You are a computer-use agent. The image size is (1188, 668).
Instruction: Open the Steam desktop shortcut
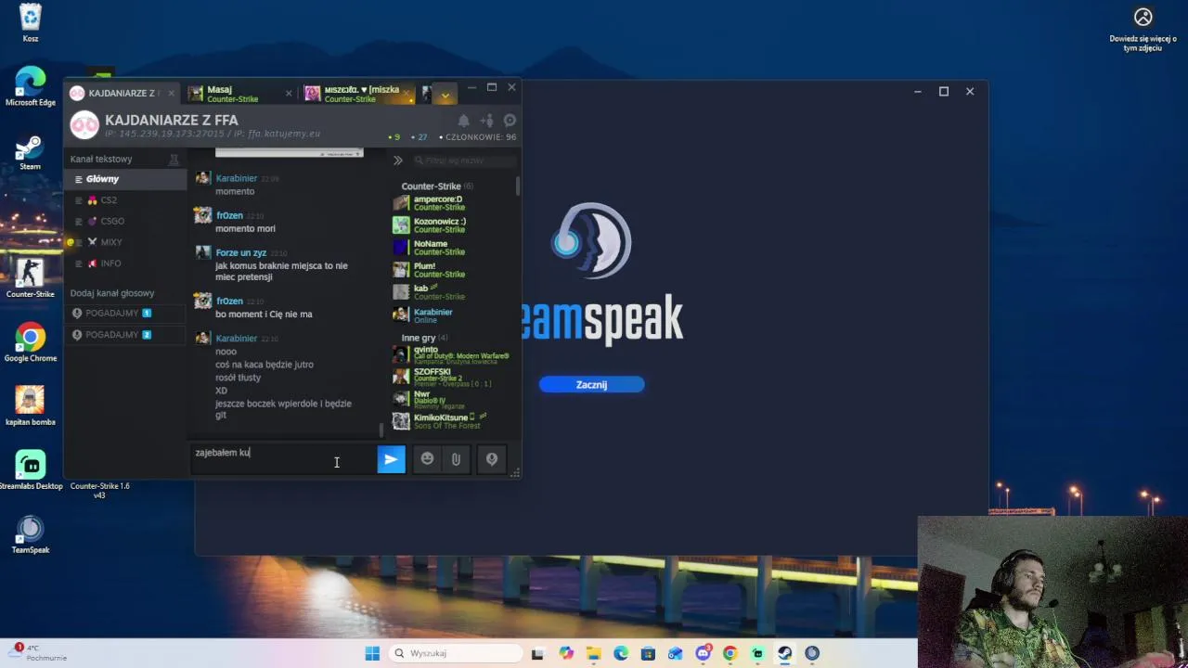pos(30,153)
